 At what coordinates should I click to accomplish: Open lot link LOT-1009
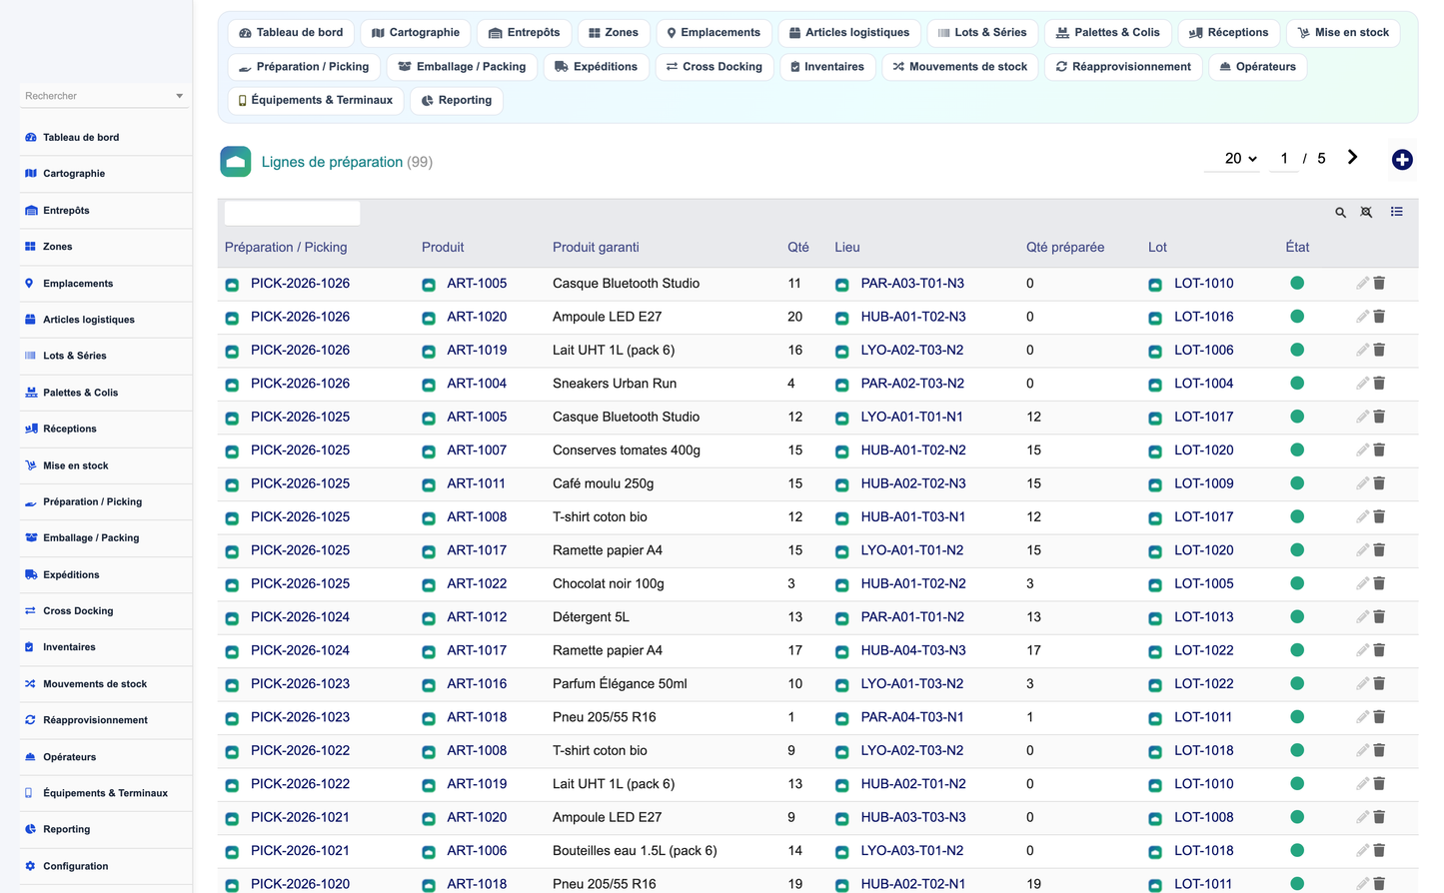1204,483
